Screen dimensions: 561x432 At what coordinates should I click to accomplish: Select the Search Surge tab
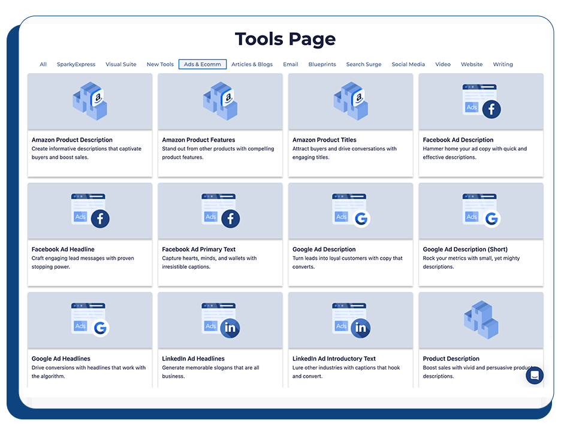[x=364, y=64]
